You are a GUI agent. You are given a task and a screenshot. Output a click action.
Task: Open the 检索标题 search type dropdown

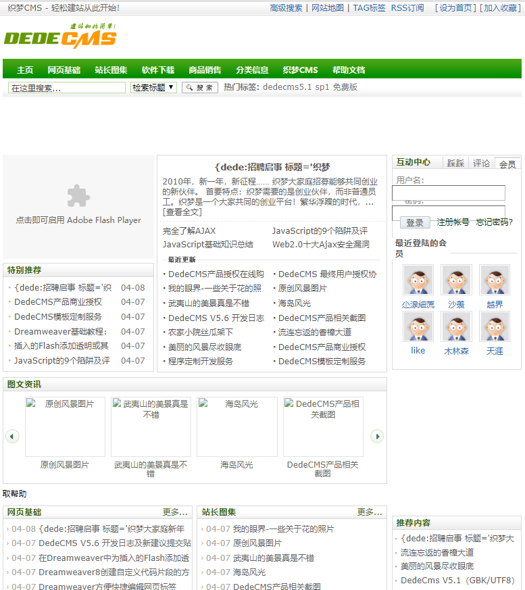[x=153, y=87]
